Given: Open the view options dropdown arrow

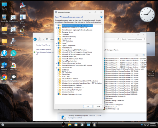Looking at the screenshot, I should (139, 55).
